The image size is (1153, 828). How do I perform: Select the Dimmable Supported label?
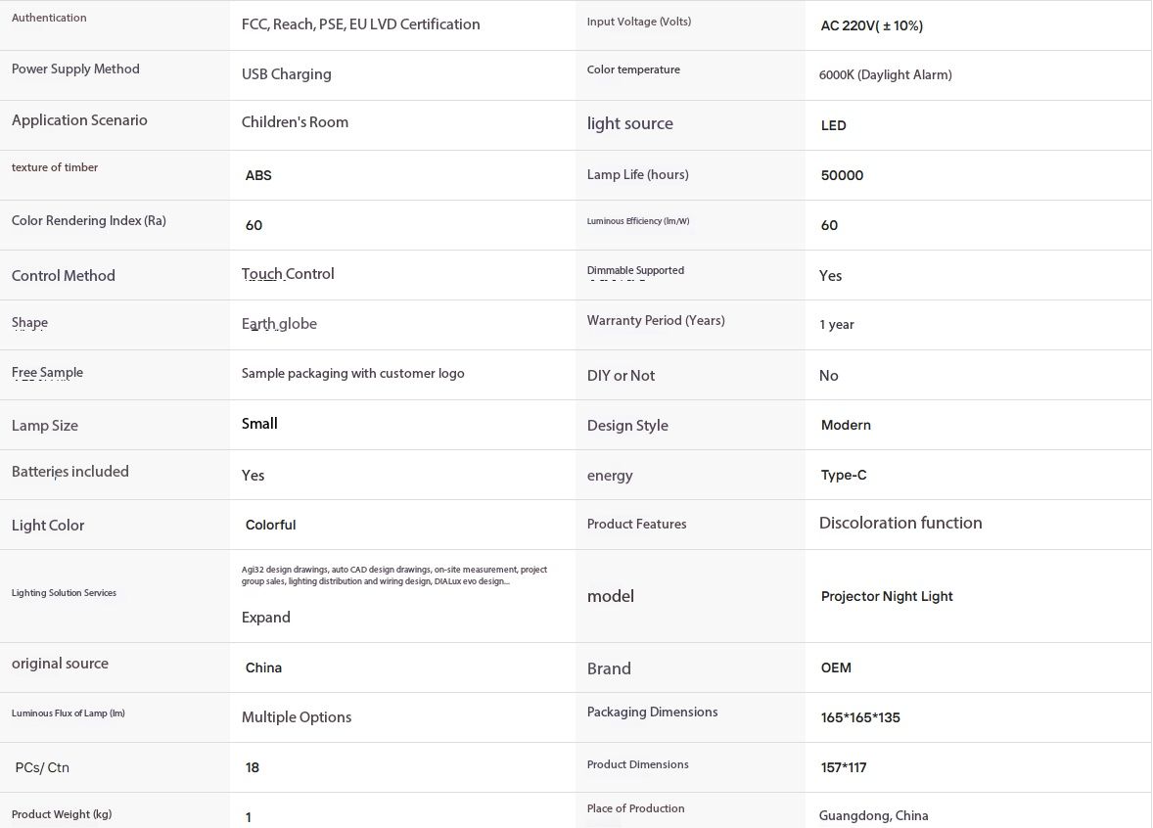(635, 270)
